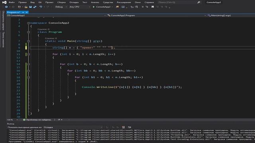Viewport: 255px width, 143px height.
Task: Collapse the for loop with variable i
Action: [28, 54]
